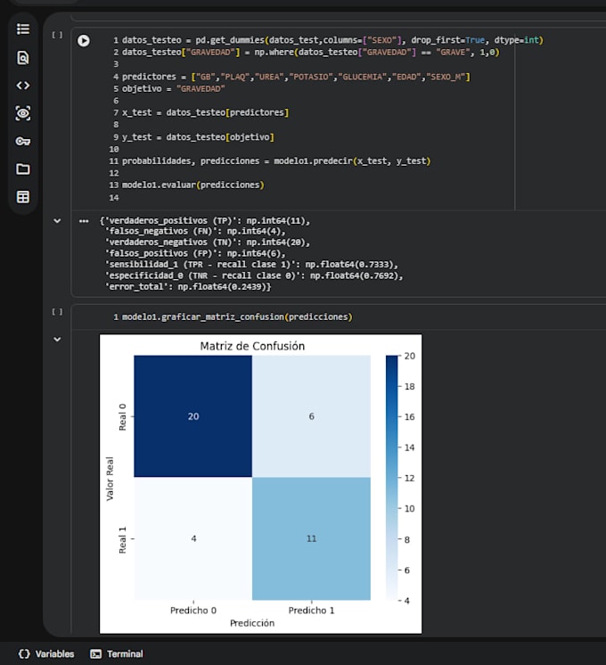Click the Matriz de Confusión chart title
The width and height of the screenshot is (606, 665).
252,346
